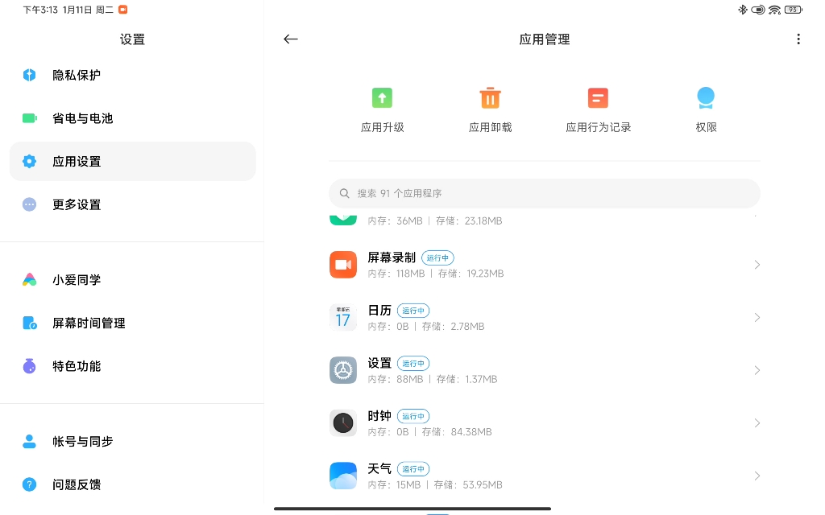
Task: Click the 日历 calendar app icon
Action: [x=343, y=317]
